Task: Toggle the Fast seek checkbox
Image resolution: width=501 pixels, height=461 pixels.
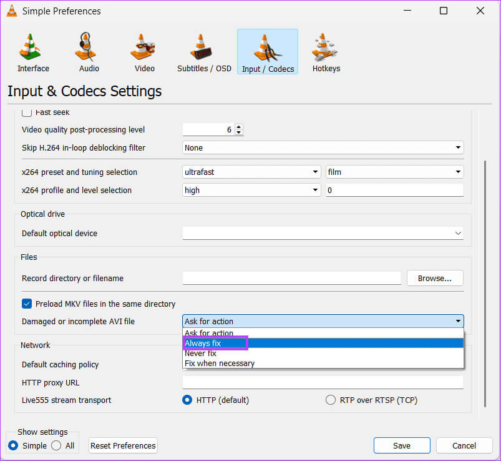Action: tap(27, 112)
